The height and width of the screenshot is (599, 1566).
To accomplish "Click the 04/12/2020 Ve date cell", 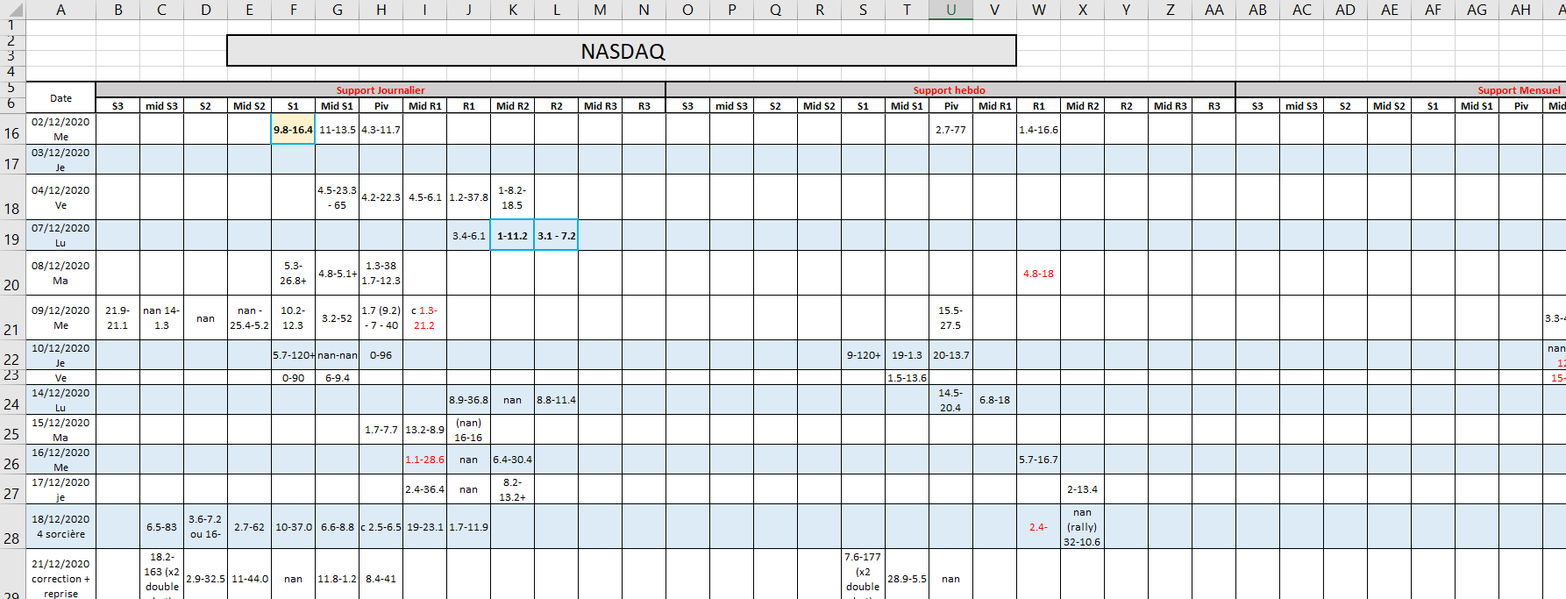I will [x=61, y=197].
